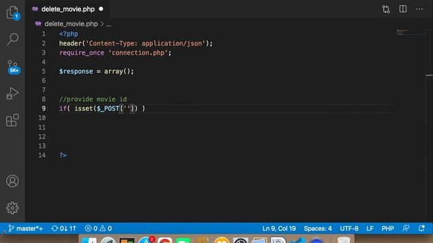Open the Explorer view in activity bar
The height and width of the screenshot is (243, 433).
tap(13, 13)
